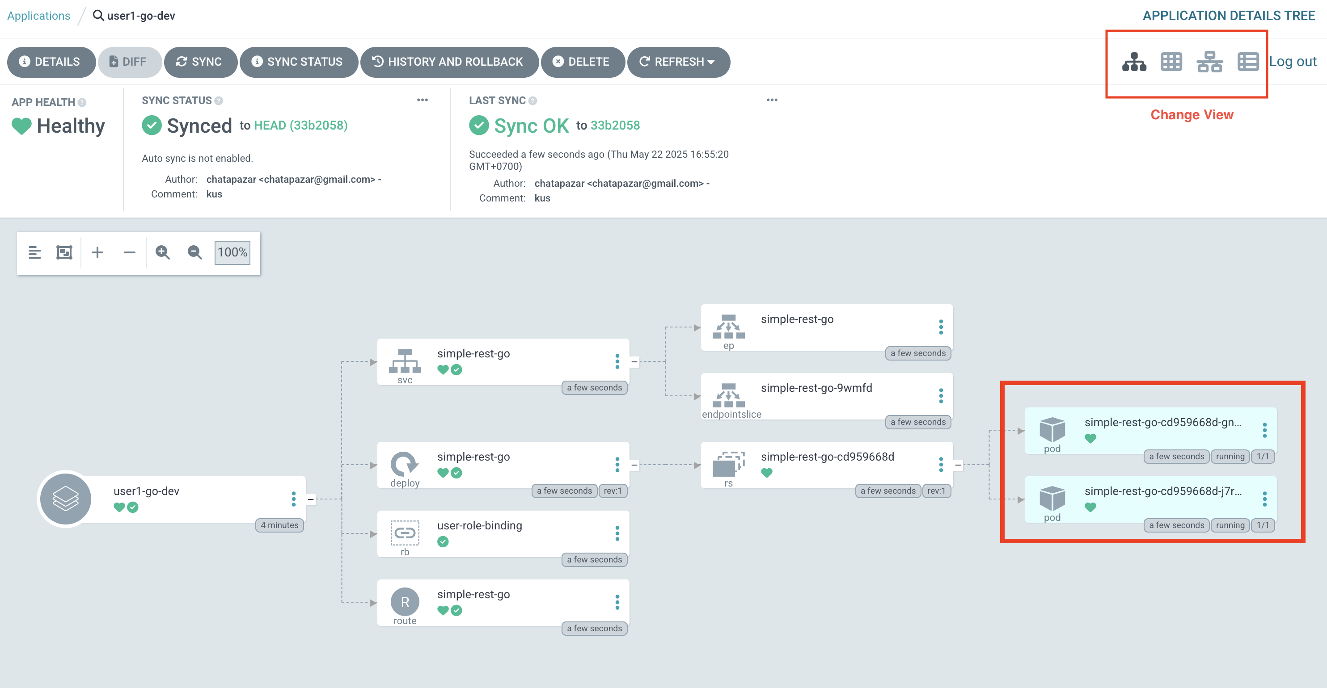The width and height of the screenshot is (1327, 688).
Task: Click the search icon beside user1-go-dev
Action: point(98,16)
